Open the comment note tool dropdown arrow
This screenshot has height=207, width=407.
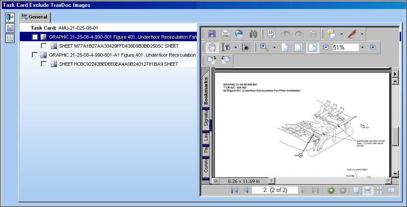342,34
